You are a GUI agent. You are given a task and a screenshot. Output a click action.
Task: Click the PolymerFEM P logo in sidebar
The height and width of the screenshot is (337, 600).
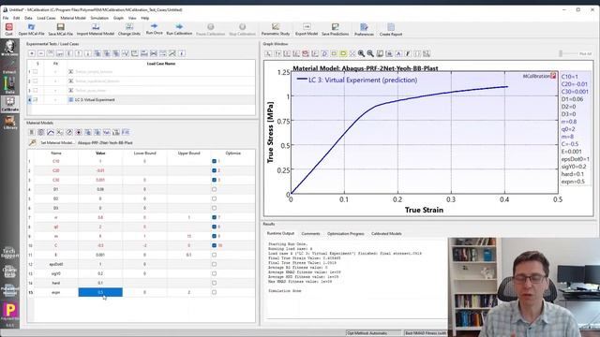(x=10, y=310)
